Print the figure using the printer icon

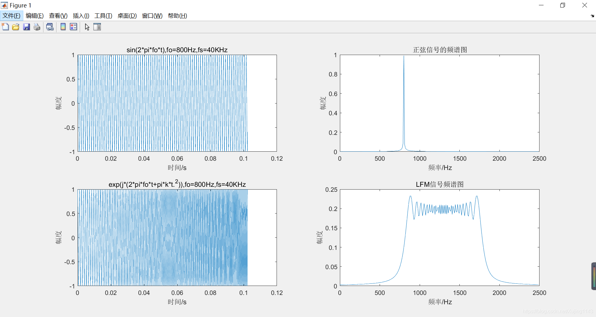(x=37, y=27)
